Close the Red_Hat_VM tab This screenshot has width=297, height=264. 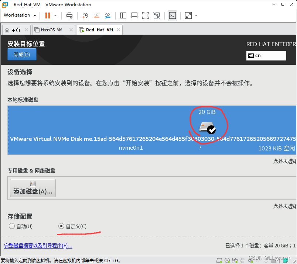tap(118, 30)
